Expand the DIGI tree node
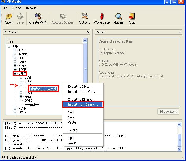This screenshot has width=186, height=161. click(21, 77)
